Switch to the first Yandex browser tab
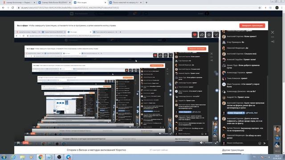 point(18,3)
